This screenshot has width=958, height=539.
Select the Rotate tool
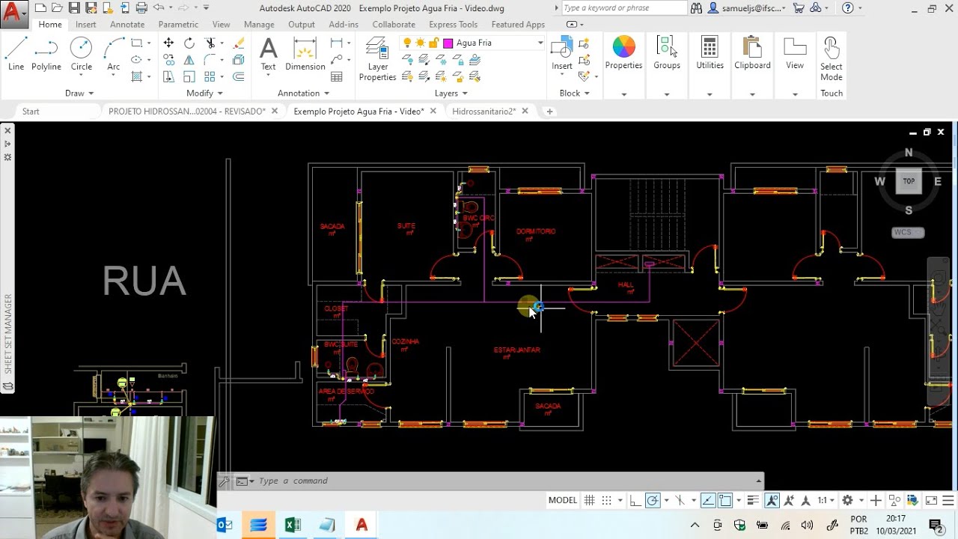pyautogui.click(x=189, y=43)
